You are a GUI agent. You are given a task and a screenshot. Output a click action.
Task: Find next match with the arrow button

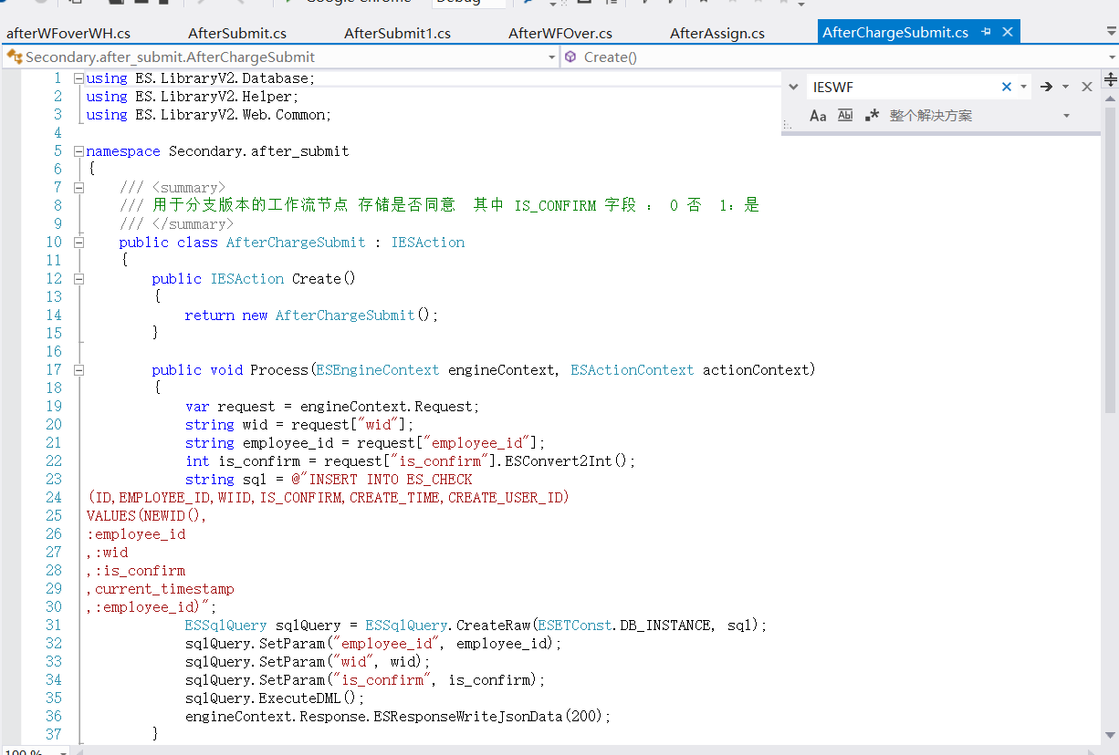click(1046, 87)
